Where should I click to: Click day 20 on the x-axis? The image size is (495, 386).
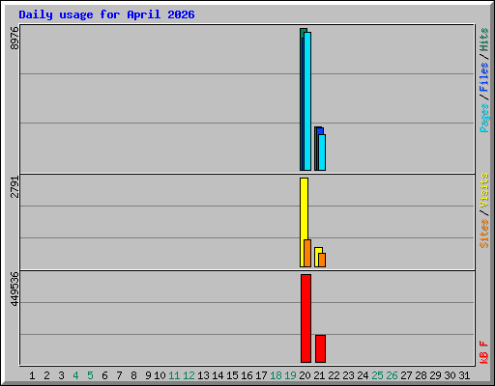[305, 375]
